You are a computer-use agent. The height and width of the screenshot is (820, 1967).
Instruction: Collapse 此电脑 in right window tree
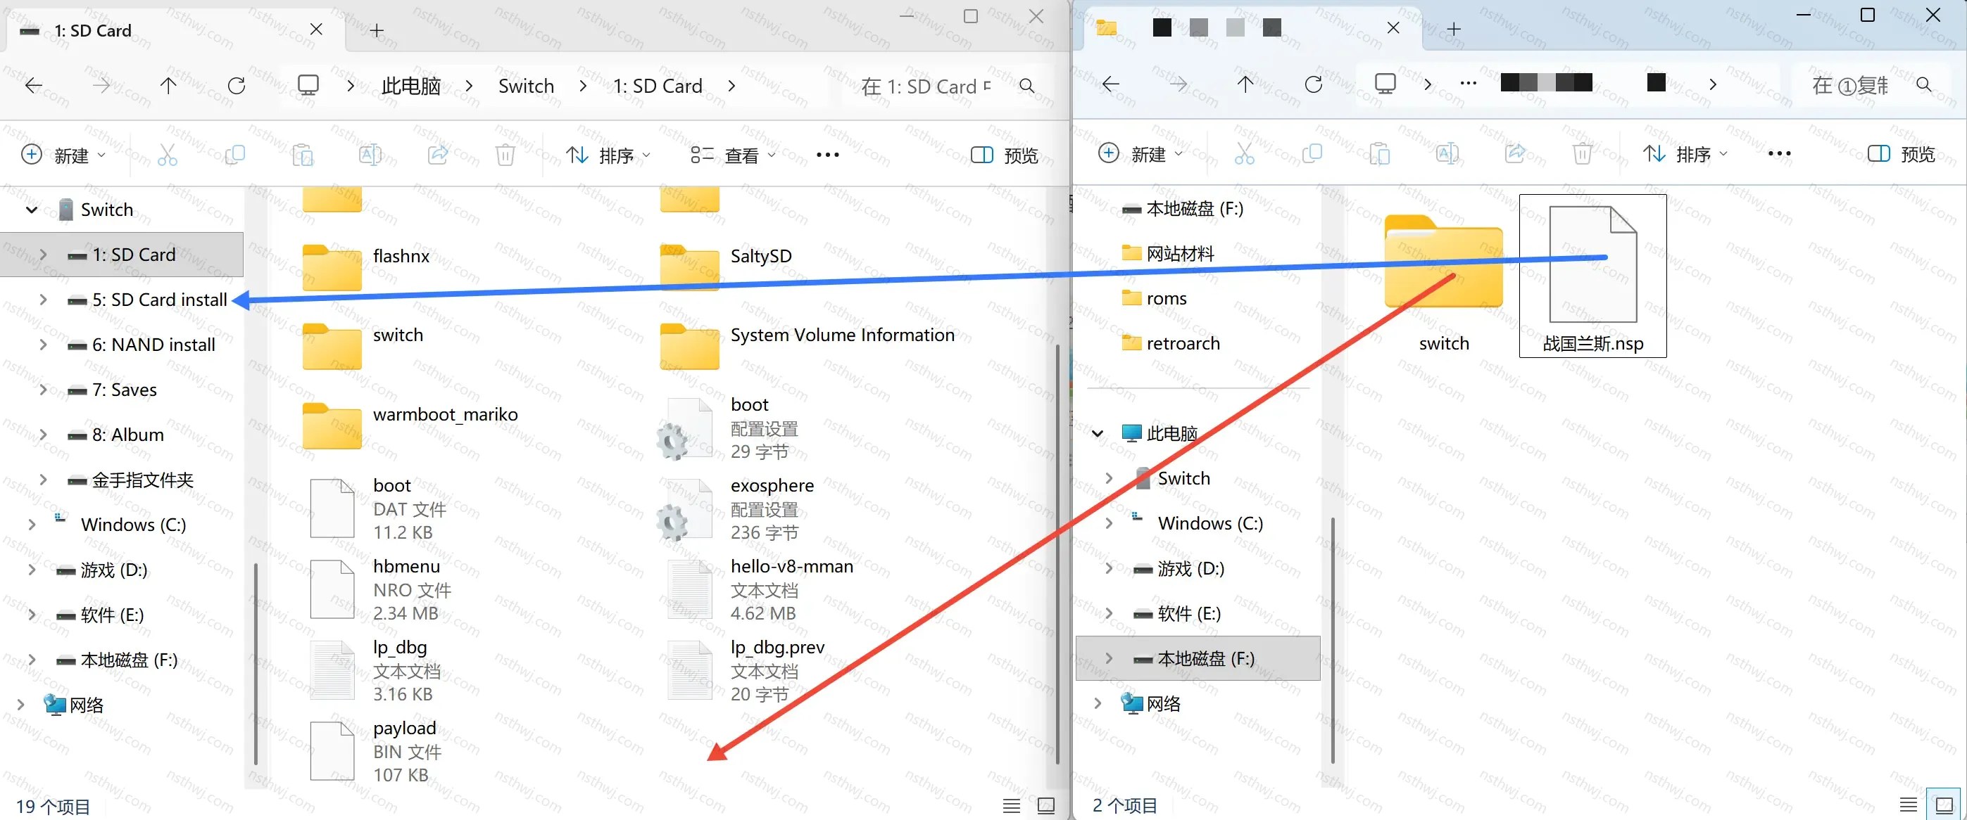pyautogui.click(x=1098, y=433)
